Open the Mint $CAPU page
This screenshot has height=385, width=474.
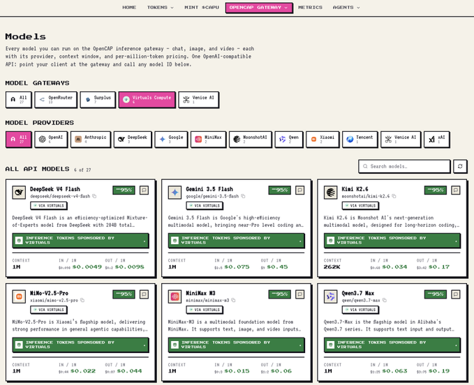coord(202,8)
